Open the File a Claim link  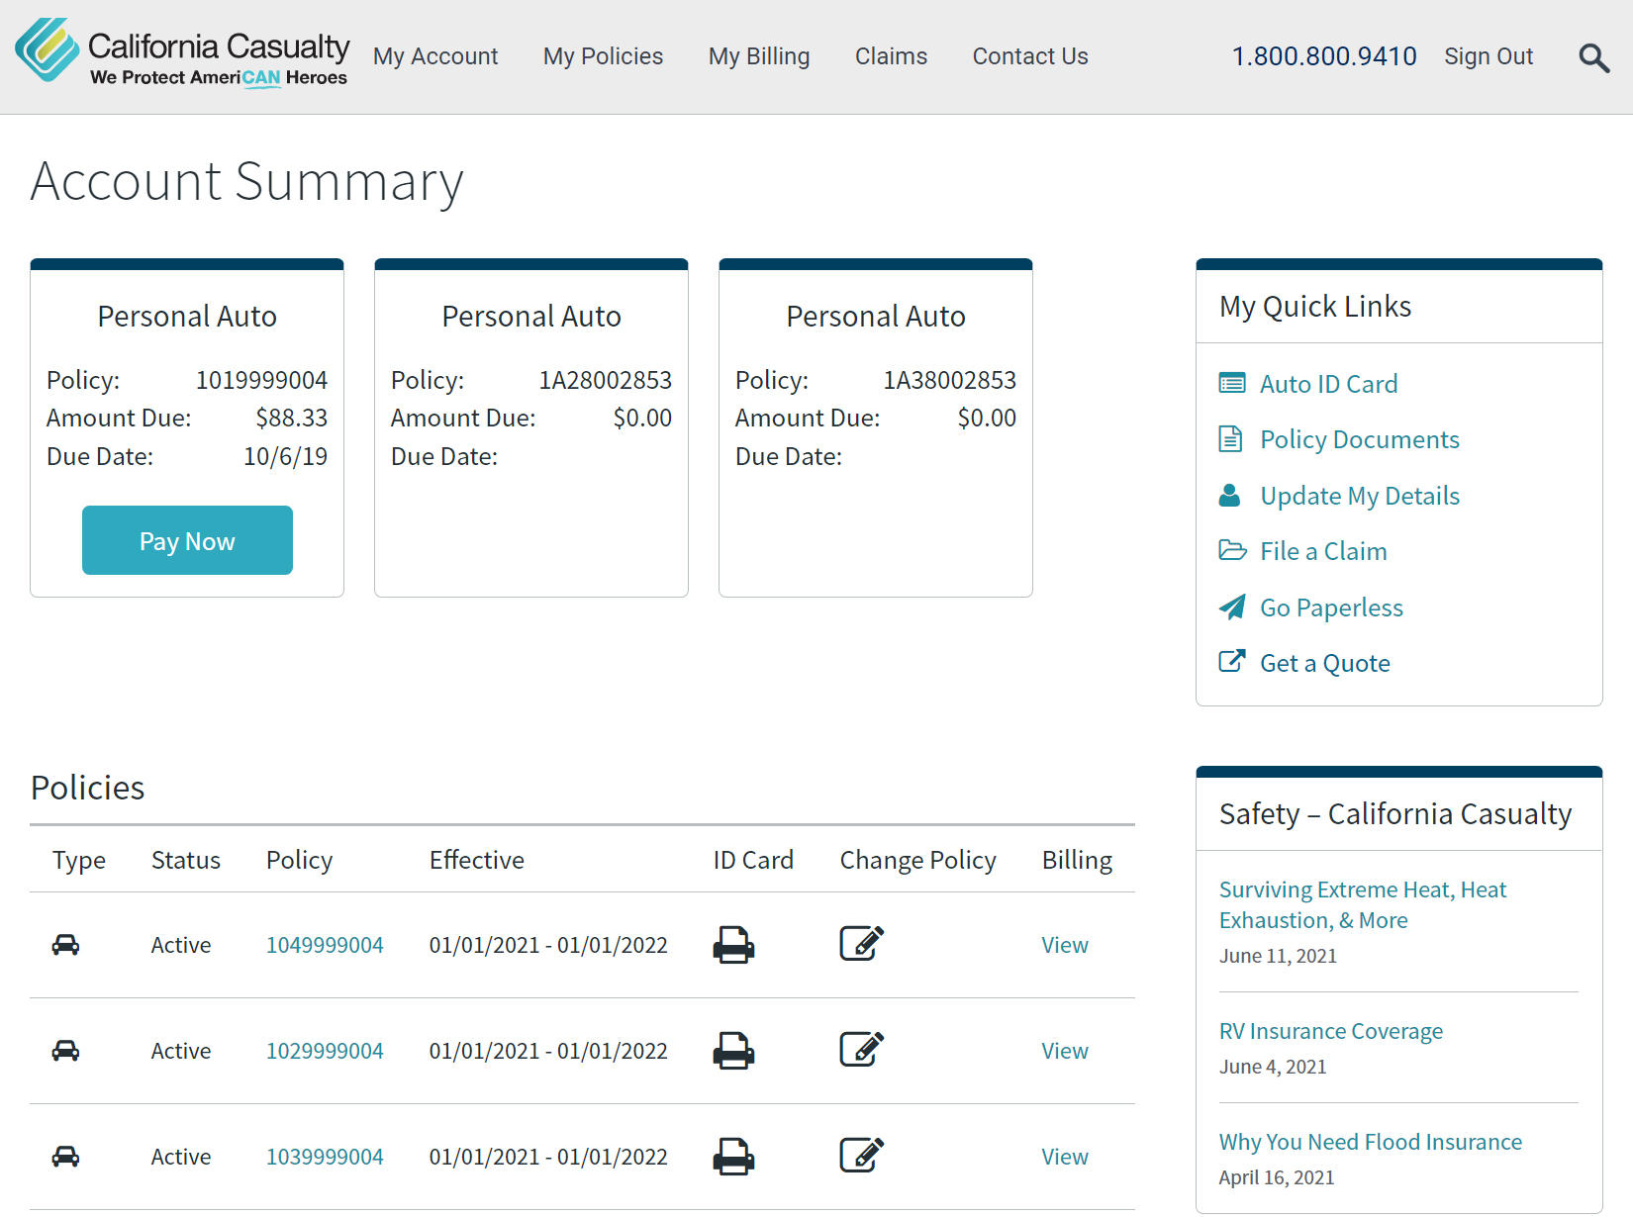click(x=1323, y=551)
